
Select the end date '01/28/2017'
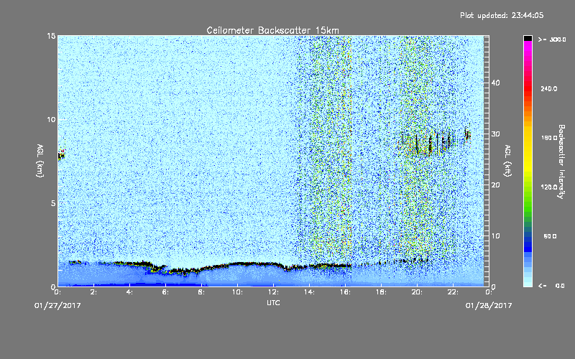click(x=489, y=306)
